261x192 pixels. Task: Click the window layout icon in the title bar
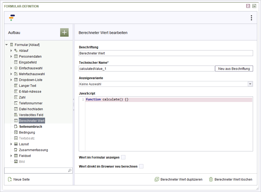pos(254,6)
